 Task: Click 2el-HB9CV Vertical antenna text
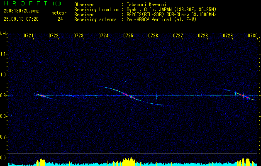[161, 20]
